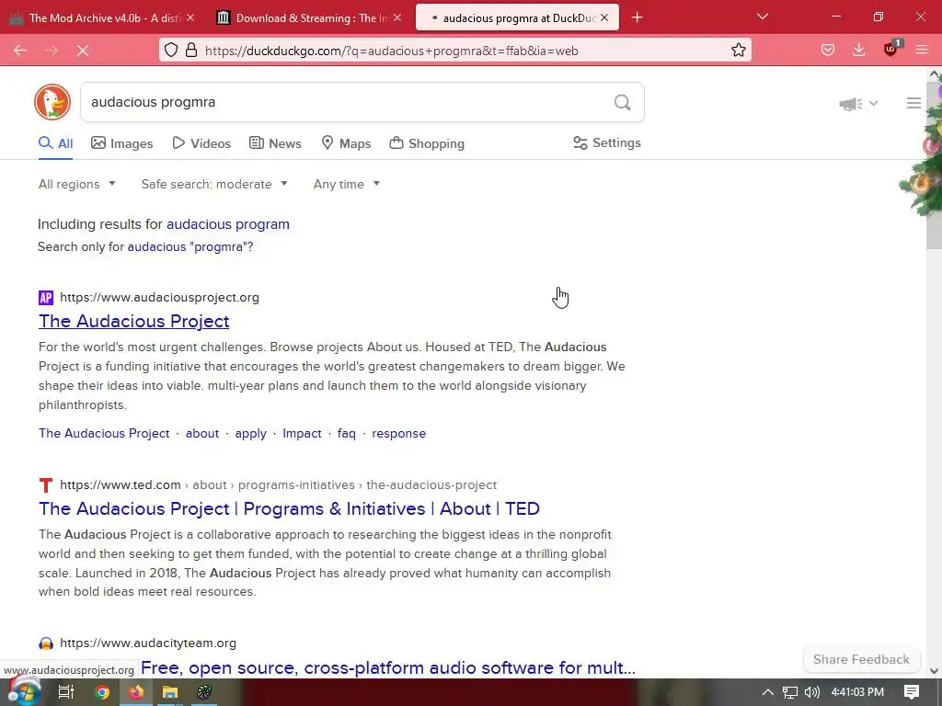942x706 pixels.
Task: Click the Firefox taskbar icon
Action: point(136,692)
